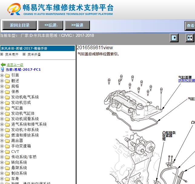This screenshot has width=195, height=184.
Task: Expand the 进气系统和排气系统 plus box
Action: (2, 124)
